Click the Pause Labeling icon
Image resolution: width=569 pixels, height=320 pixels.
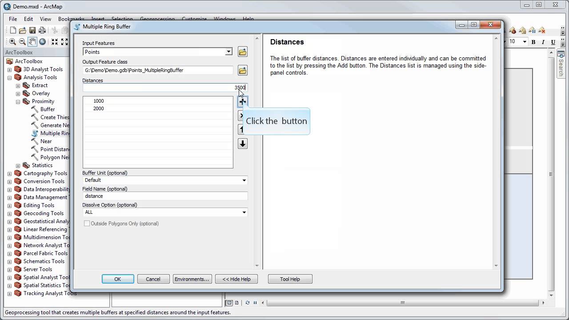point(532,30)
